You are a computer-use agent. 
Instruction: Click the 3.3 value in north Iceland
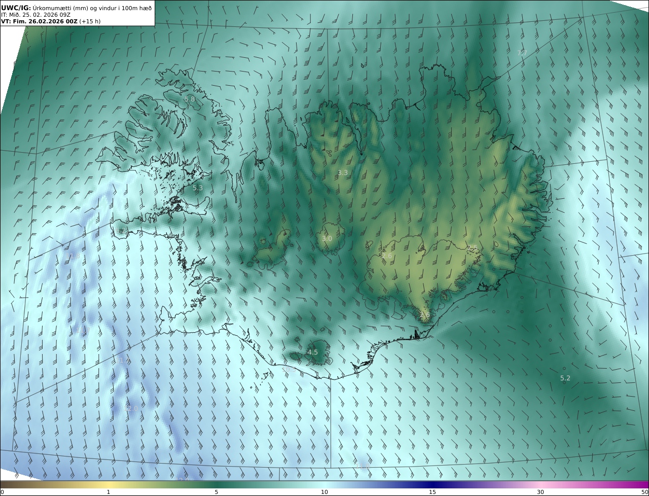(x=343, y=172)
